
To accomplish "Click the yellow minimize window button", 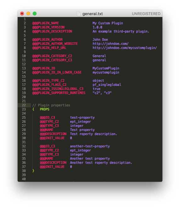I will 28,14.
